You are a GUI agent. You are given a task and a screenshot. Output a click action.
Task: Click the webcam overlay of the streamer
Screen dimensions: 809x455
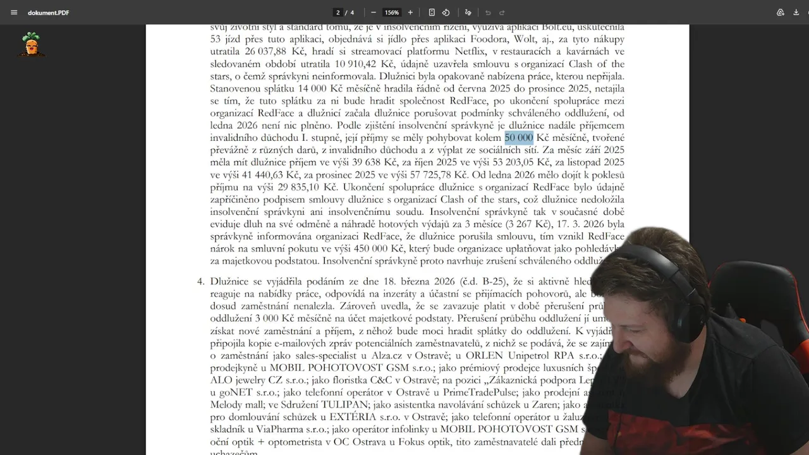(x=695, y=341)
